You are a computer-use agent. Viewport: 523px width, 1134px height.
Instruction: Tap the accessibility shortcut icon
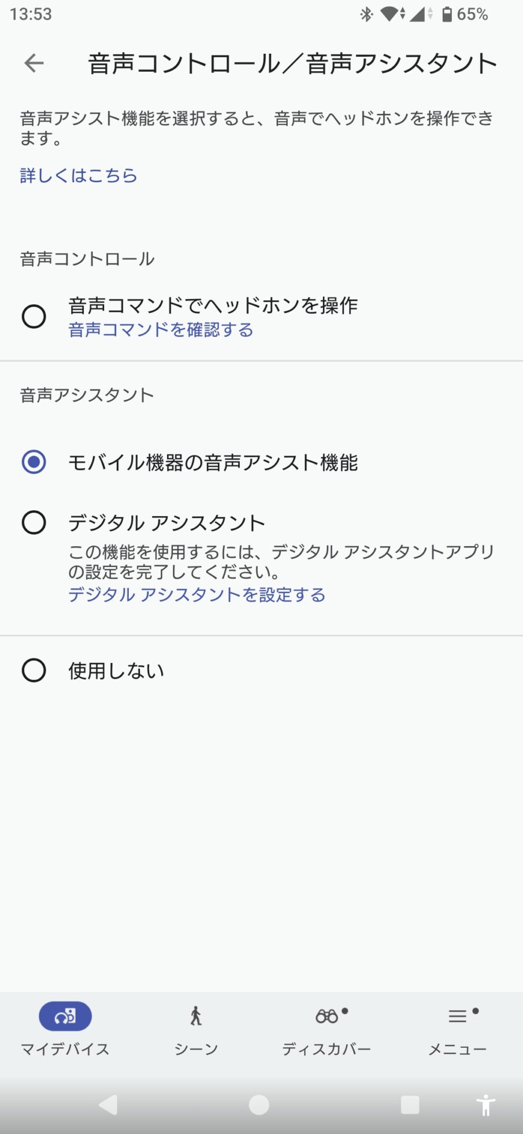[485, 1105]
